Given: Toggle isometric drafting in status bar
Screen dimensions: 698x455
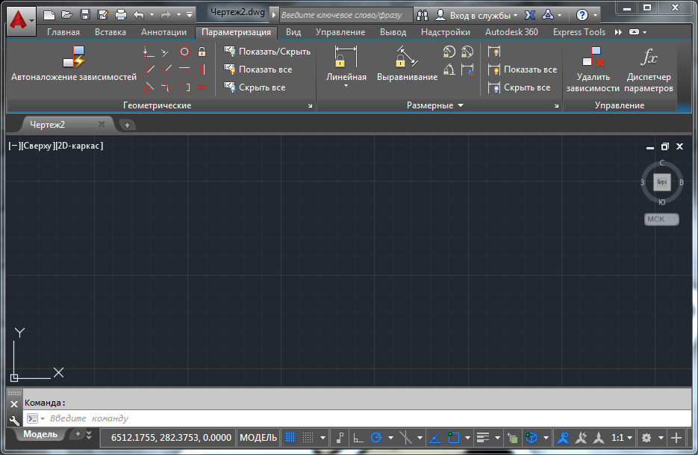Looking at the screenshot, I should (x=405, y=438).
